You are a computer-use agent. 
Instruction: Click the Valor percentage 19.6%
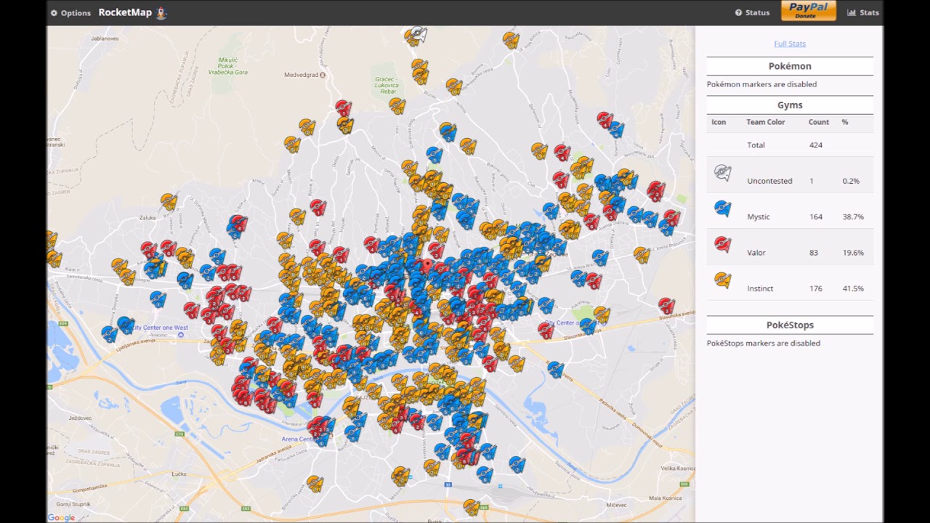point(853,253)
